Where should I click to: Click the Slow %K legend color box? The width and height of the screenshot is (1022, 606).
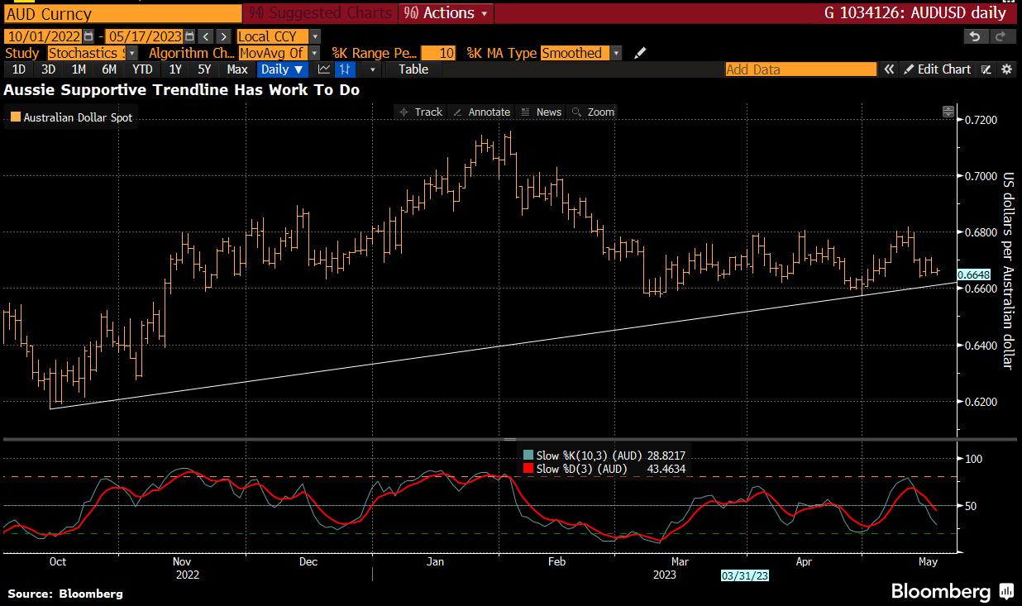point(528,455)
